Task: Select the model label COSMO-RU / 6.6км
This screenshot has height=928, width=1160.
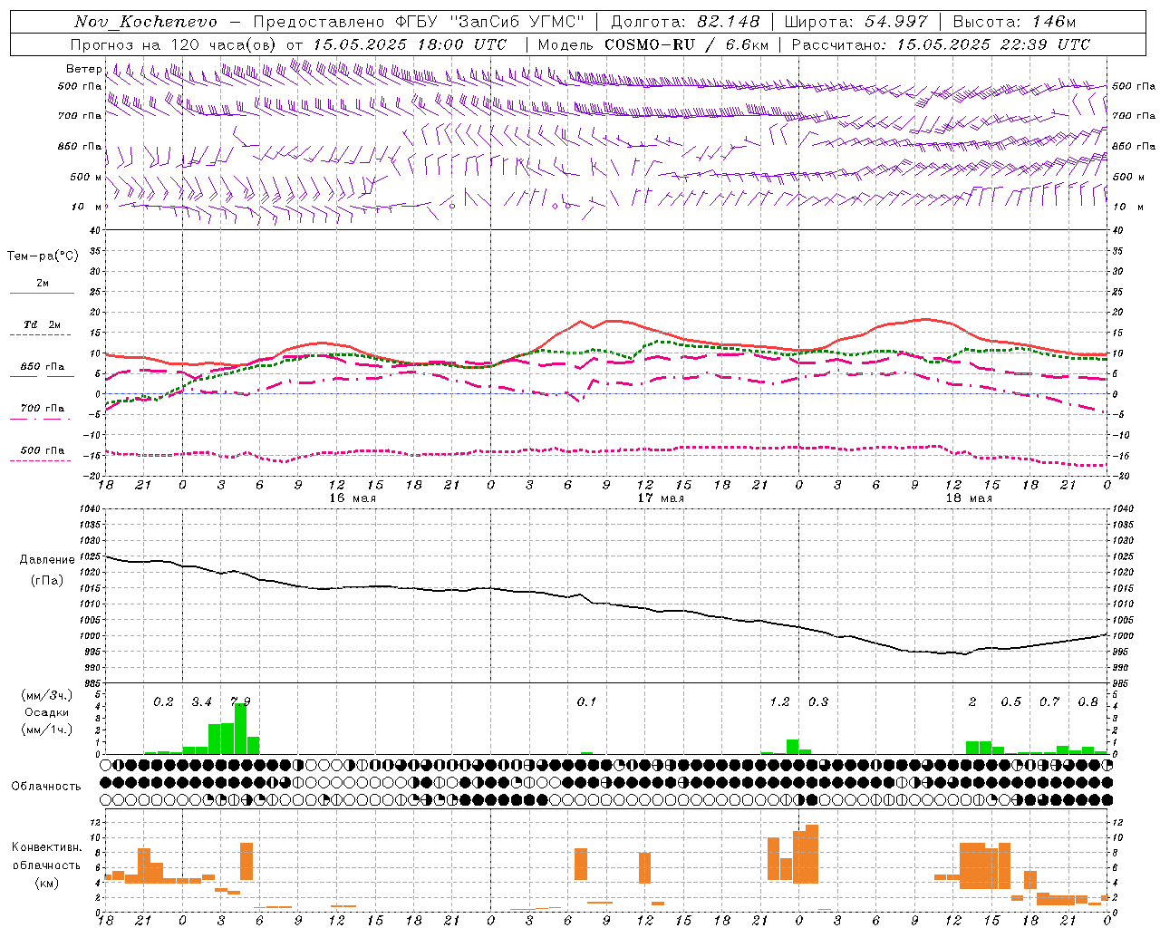Action: 686,44
